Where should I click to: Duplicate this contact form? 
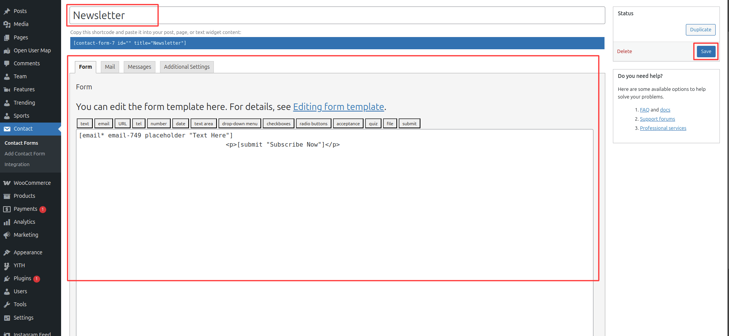700,30
